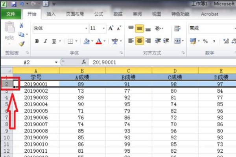236x157 pixels.
Task: Toggle Italic formatting
Action: [46, 41]
